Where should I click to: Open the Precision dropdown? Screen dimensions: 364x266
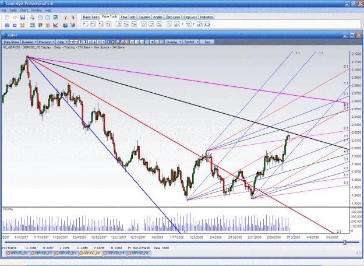[x=47, y=42]
